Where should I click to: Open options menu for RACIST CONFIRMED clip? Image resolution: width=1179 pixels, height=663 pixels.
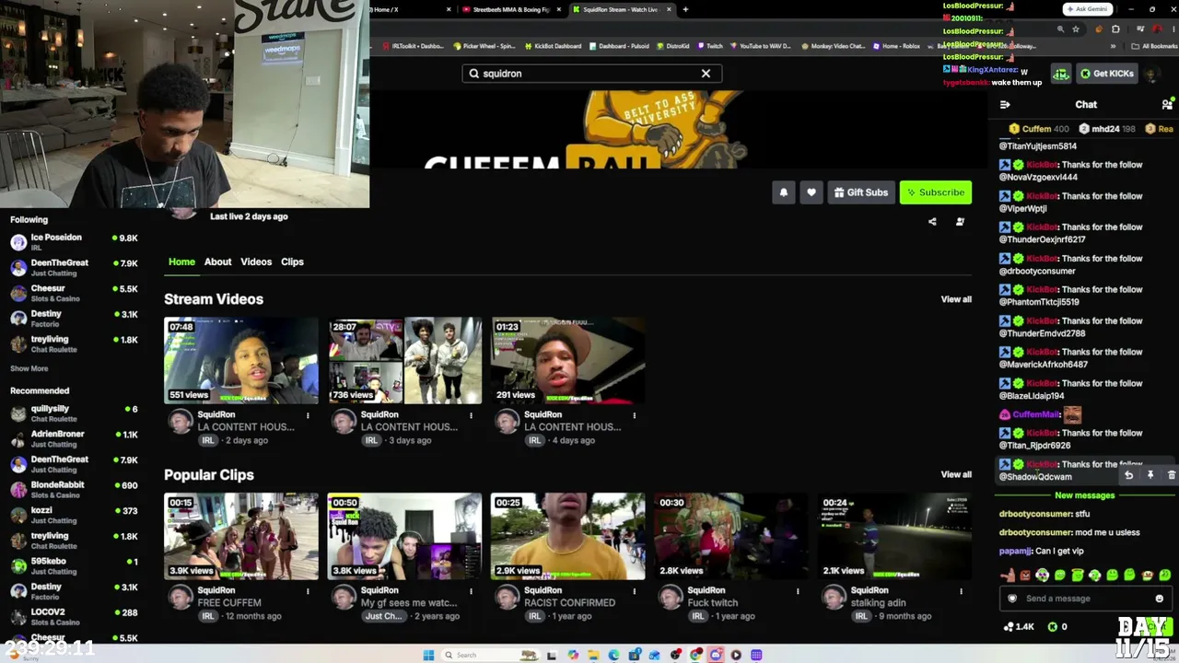tap(634, 591)
